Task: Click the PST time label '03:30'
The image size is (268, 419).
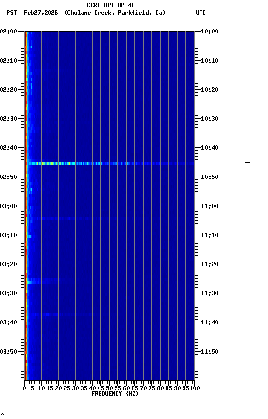Action: click(8, 293)
